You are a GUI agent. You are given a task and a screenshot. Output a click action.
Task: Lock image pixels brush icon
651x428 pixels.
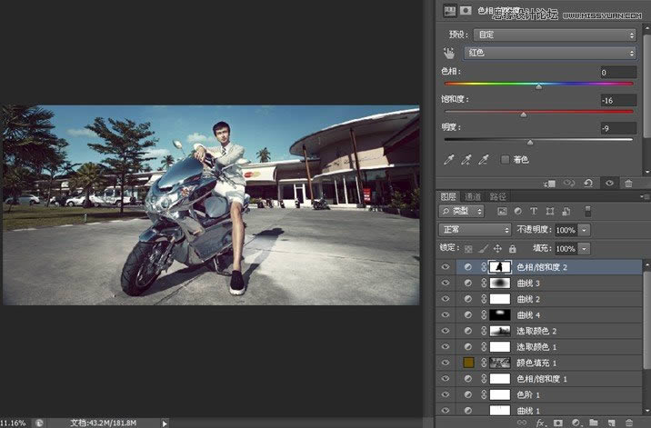483,249
